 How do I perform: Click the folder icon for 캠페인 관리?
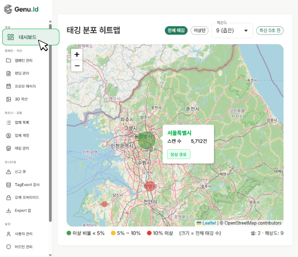9,60
